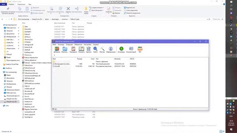This screenshot has width=237, height=133.
Task: Switch to Вид ribbon tab in Explorer
Action: pyautogui.click(x=30, y=4)
